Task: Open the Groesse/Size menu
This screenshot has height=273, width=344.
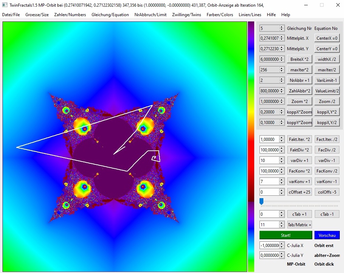Action: [x=37, y=15]
